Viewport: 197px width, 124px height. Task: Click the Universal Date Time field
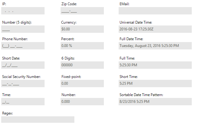tap(155, 29)
